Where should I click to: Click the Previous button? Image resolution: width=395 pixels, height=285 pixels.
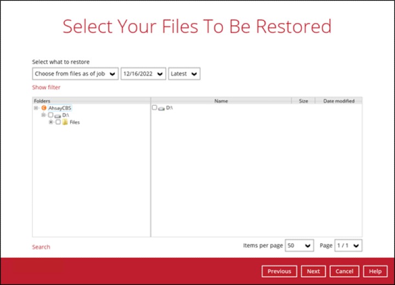[x=279, y=271]
